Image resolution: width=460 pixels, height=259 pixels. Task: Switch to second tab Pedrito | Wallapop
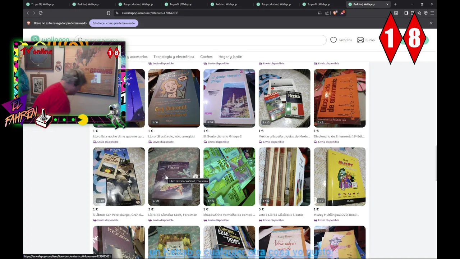92,4
